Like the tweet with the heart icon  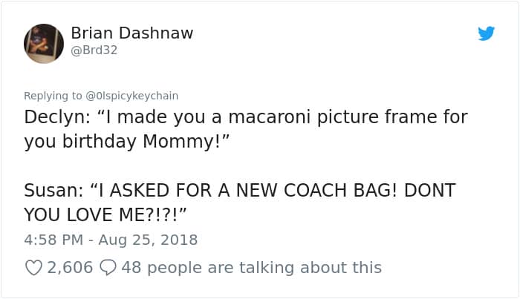tap(34, 267)
